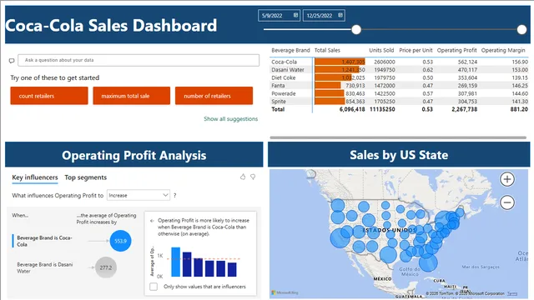
Task: Open the start date calendar picker icon
Action: pos(295,15)
